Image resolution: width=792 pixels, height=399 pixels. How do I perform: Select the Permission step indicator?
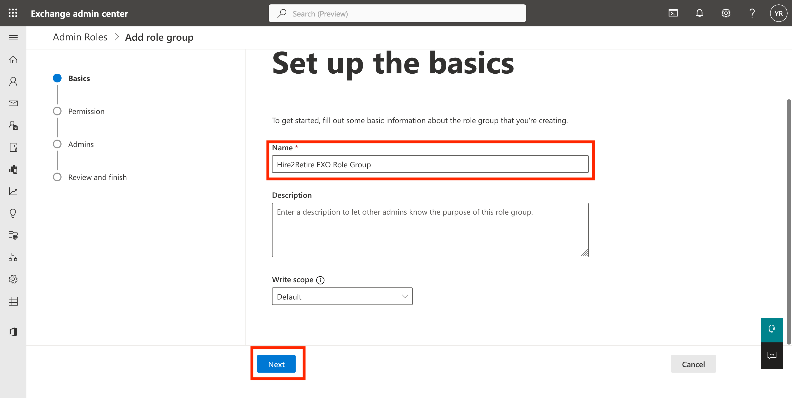click(57, 110)
